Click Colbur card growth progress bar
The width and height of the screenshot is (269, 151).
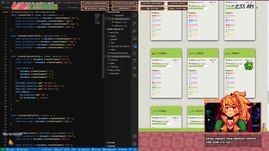coord(198,66)
